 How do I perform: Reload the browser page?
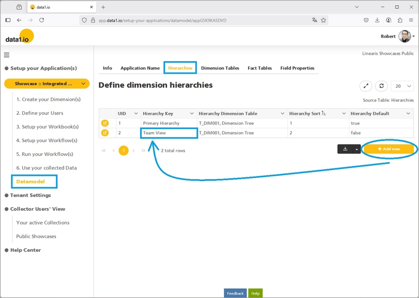(x=41, y=20)
